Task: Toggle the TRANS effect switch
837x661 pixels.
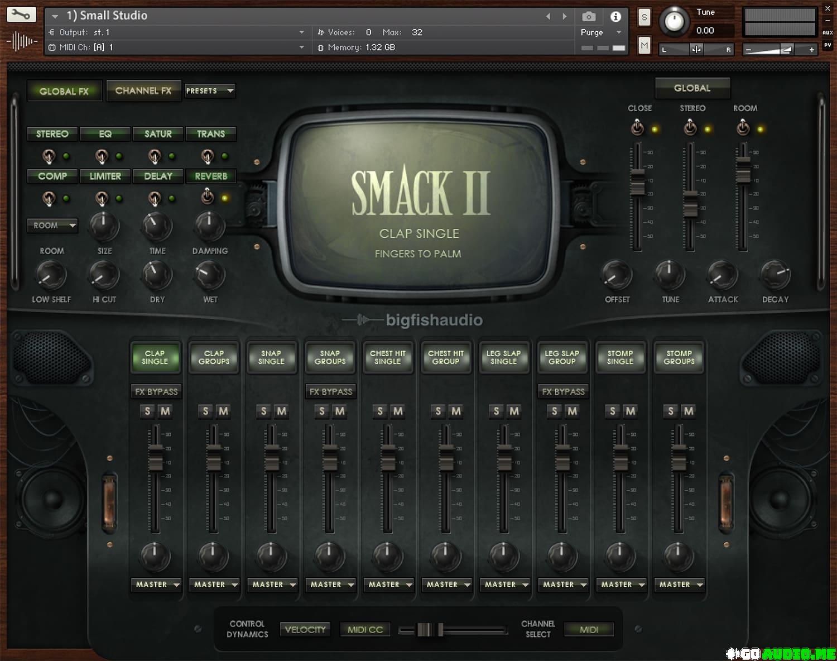Action: pos(207,156)
